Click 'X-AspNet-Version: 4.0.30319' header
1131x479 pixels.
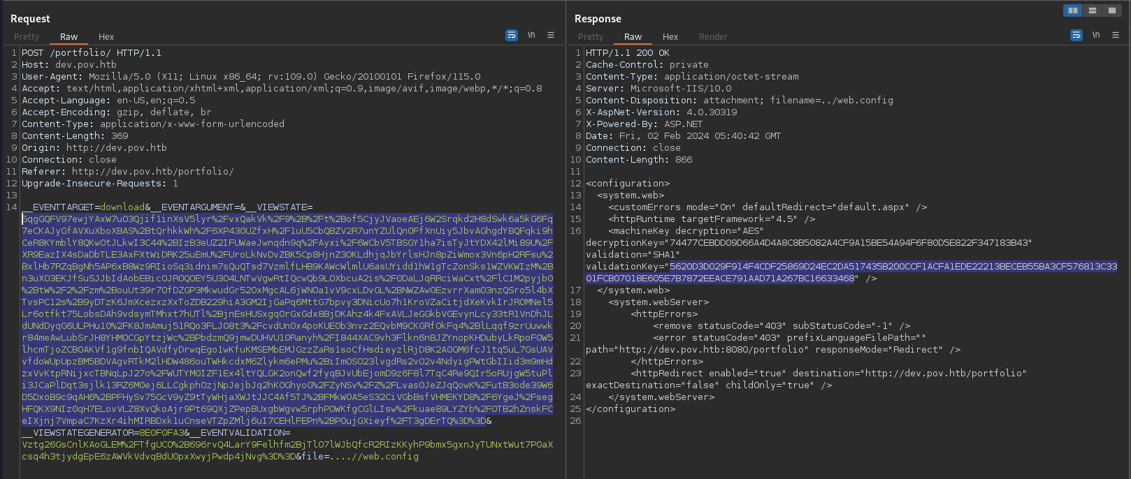point(661,112)
